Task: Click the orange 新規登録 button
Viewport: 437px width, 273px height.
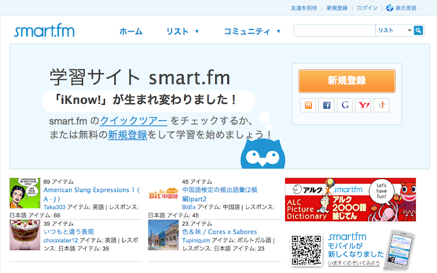Action: pyautogui.click(x=347, y=81)
